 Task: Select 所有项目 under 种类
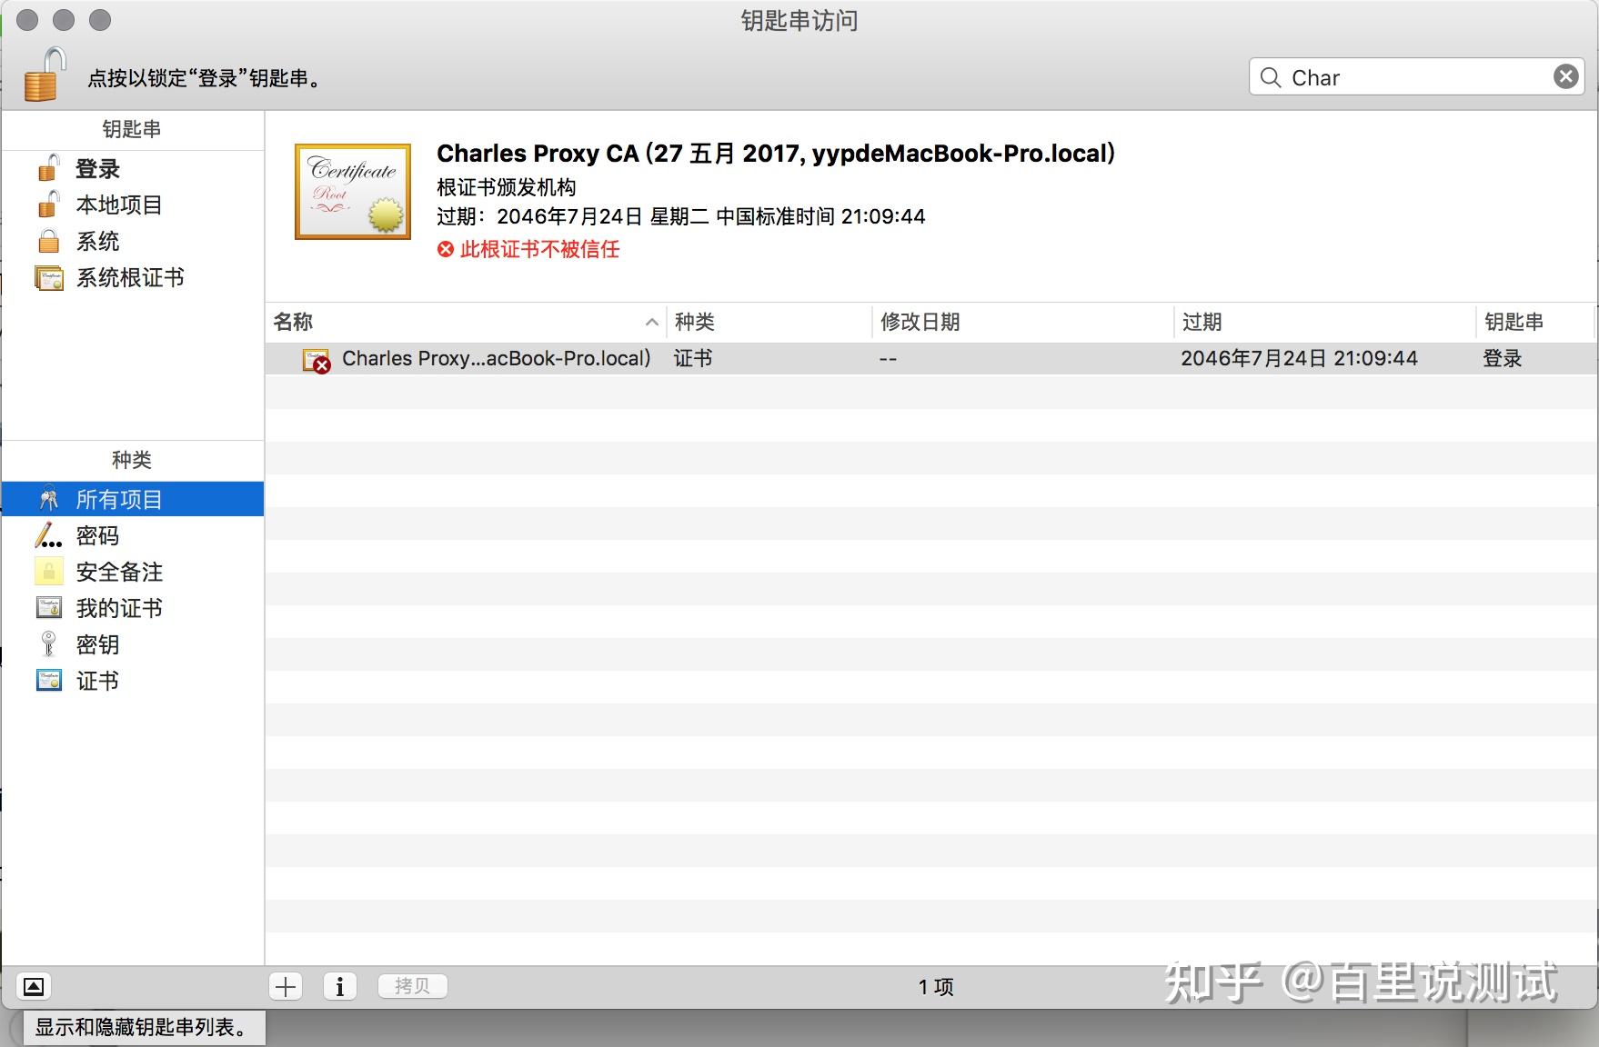click(x=118, y=498)
